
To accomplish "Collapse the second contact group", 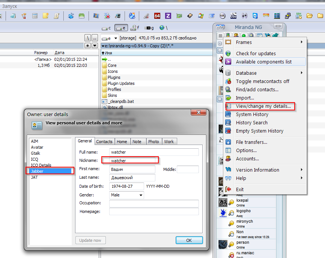I will [x=220, y=50].
